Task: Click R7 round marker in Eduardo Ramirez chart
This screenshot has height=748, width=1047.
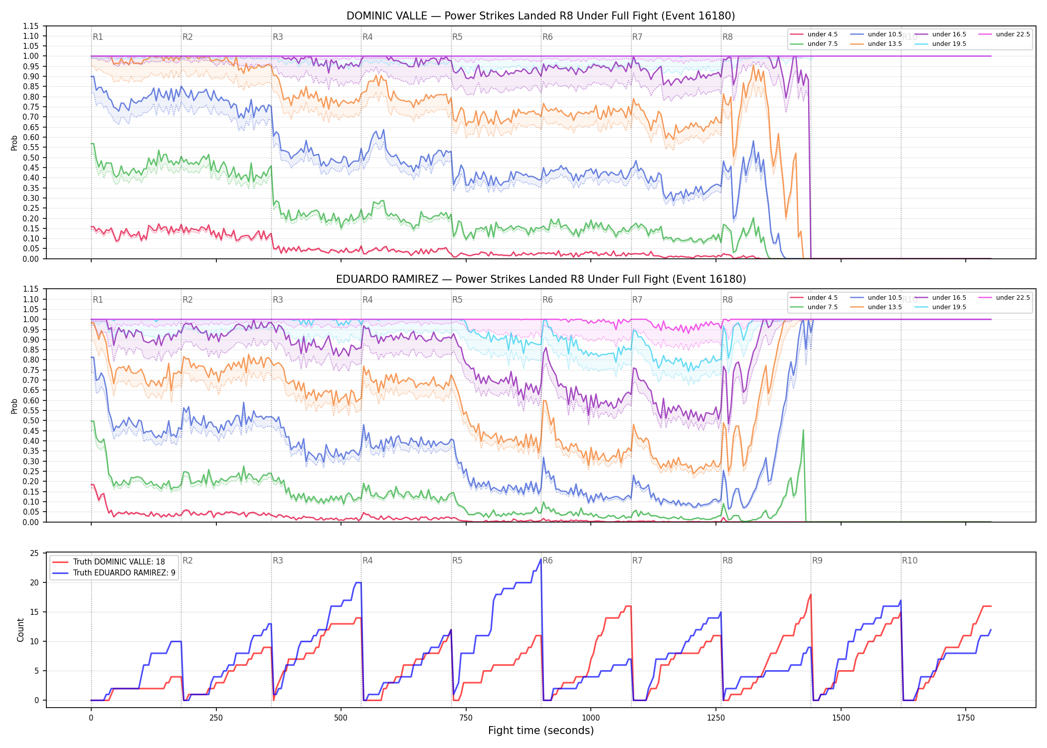Action: pos(637,300)
